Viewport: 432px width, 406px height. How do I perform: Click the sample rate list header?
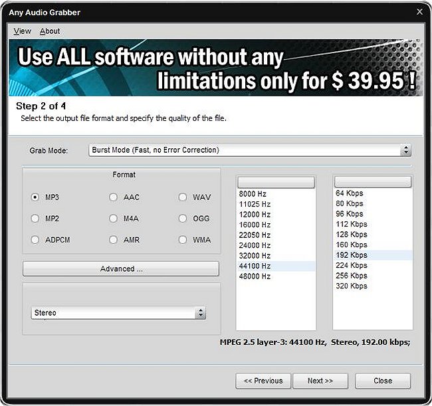click(276, 182)
